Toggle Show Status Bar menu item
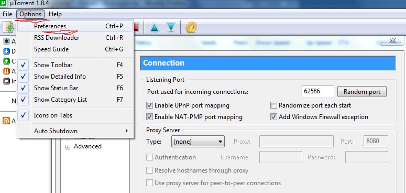This screenshot has height=193, width=406. click(75, 88)
